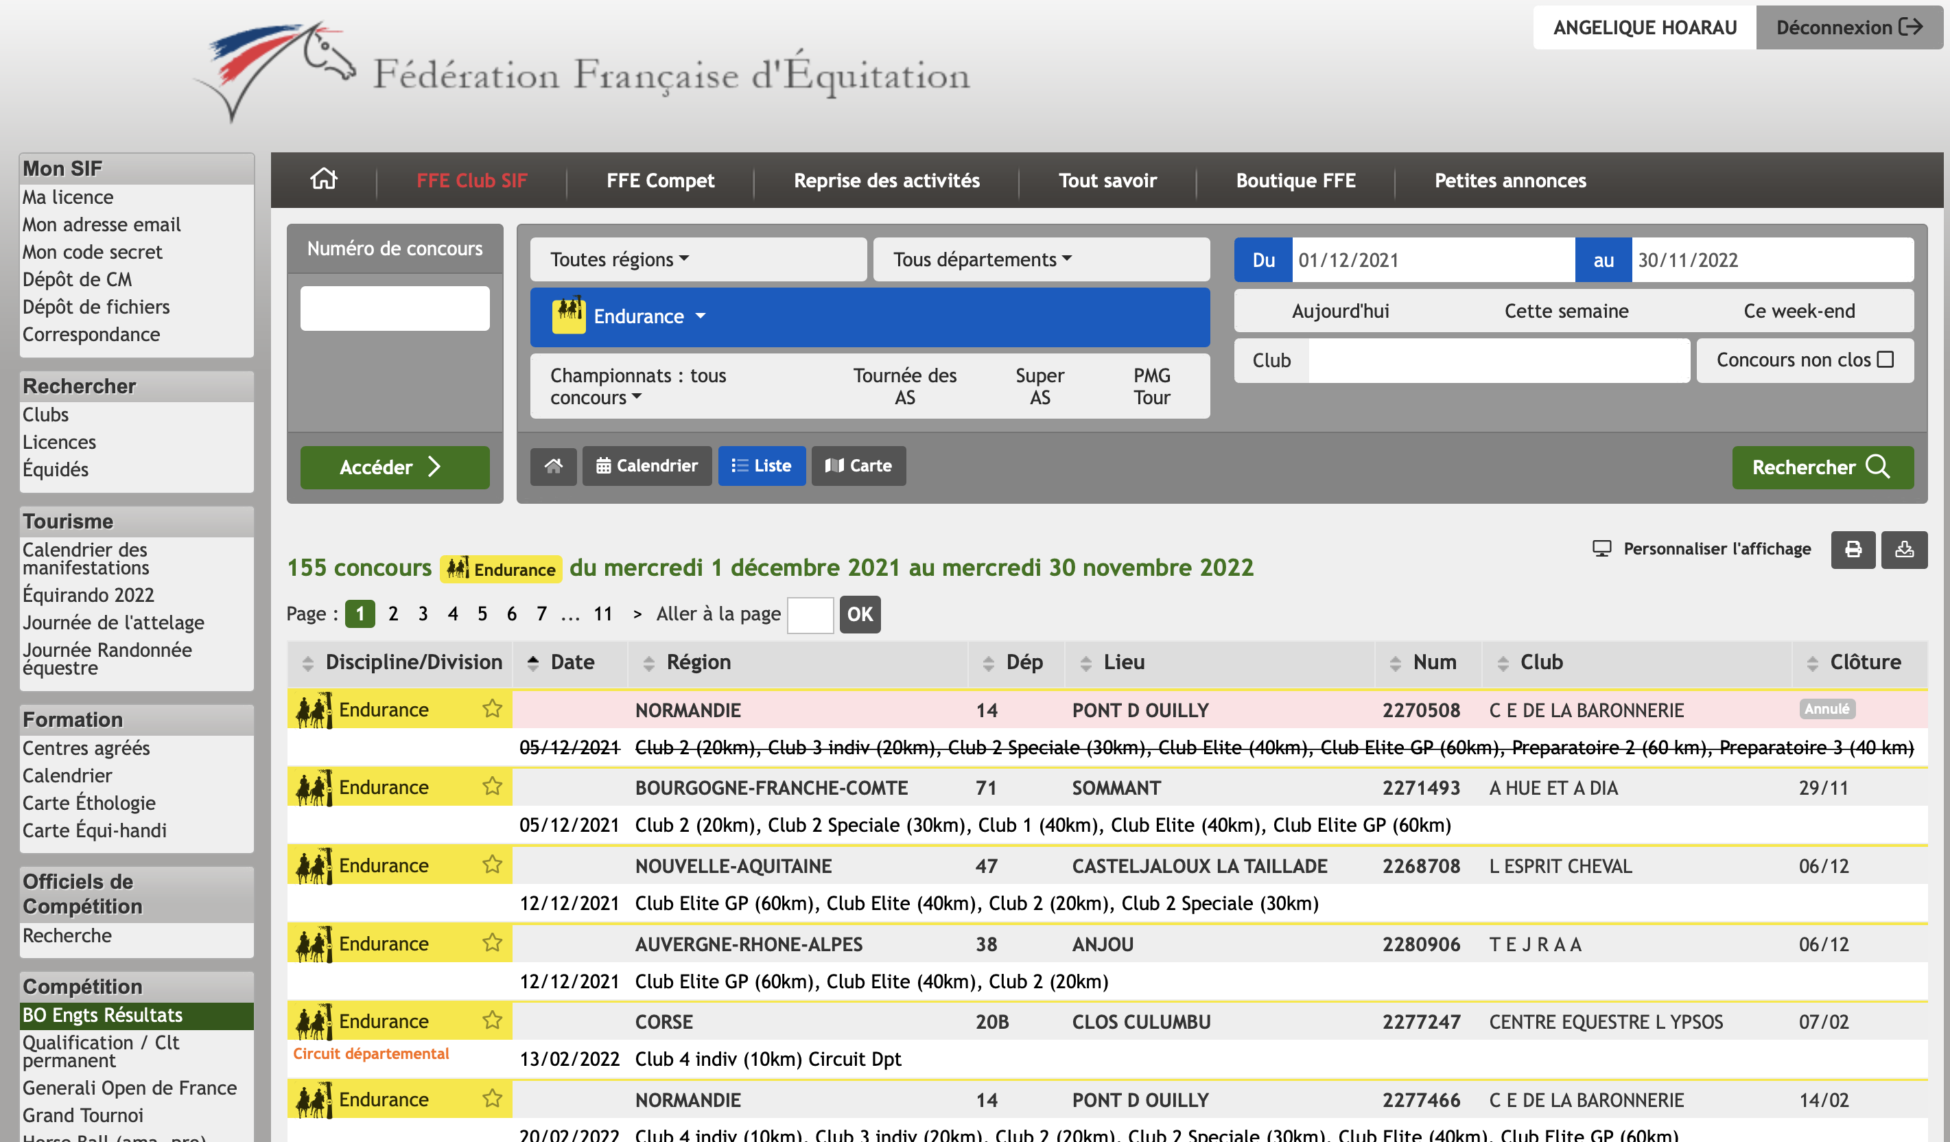Favorite the CASTELJALOUX LA TAILLADE competition star
This screenshot has width=1950, height=1142.
point(492,864)
